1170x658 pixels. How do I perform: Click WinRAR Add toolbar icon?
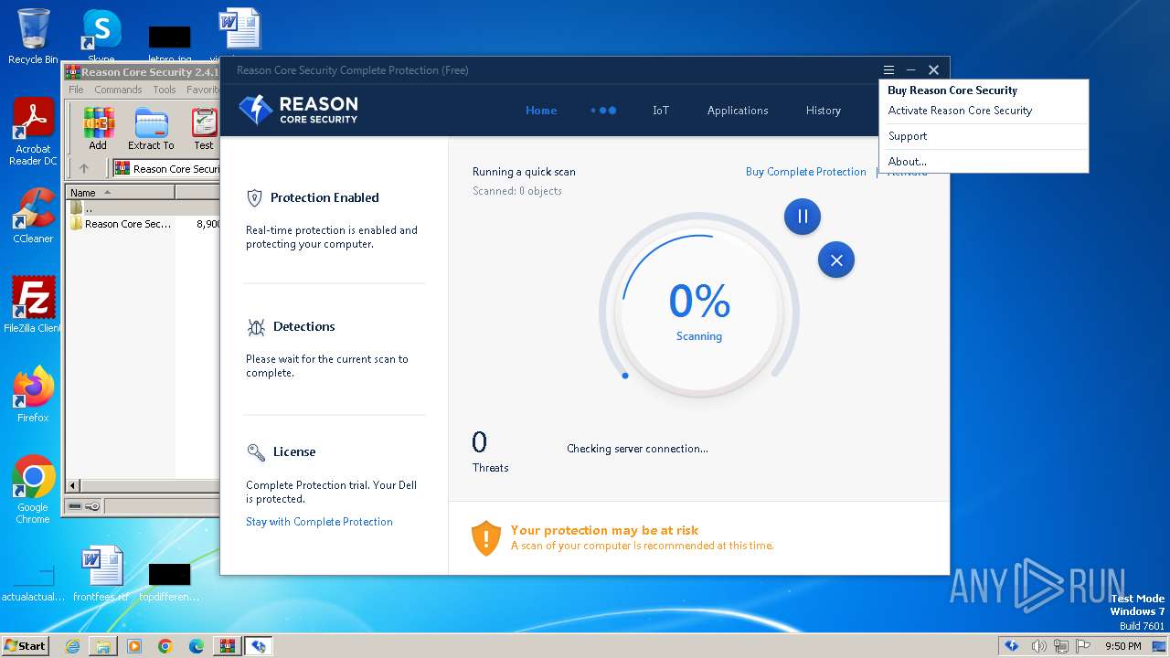98,129
